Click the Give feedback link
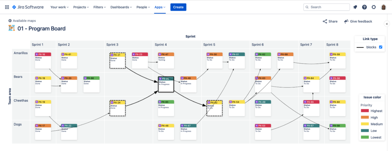The image size is (392, 151). point(358,21)
